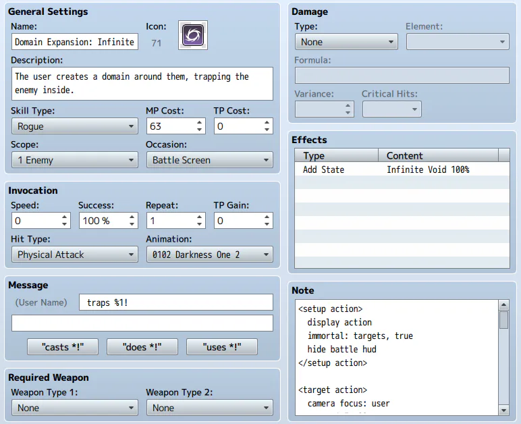521x424 pixels.
Task: Open the skill icon picker image
Action: pyautogui.click(x=193, y=35)
